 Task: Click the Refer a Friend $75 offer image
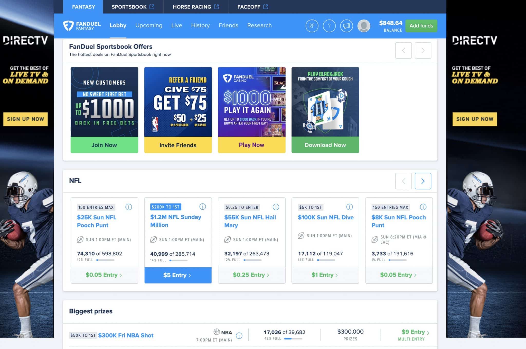(x=178, y=102)
